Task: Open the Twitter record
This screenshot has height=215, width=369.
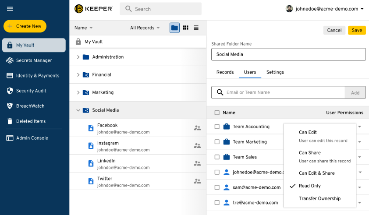Action: [138, 181]
